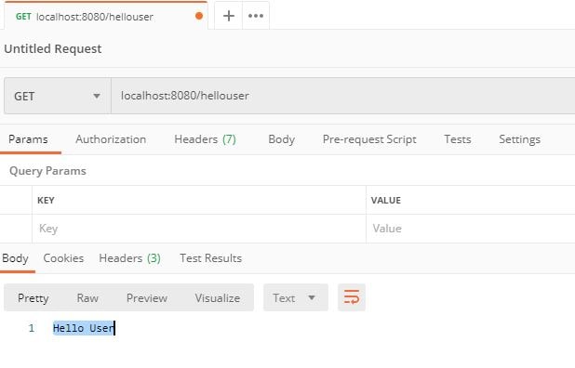Open a new request tab with plus icon

(x=229, y=16)
